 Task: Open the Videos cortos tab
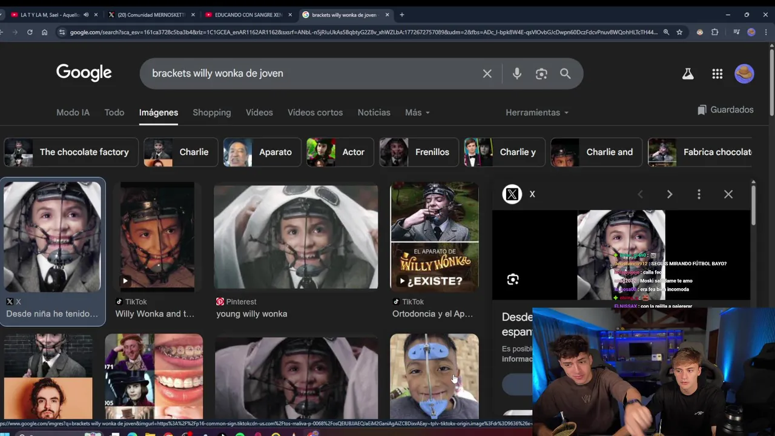pos(315,113)
